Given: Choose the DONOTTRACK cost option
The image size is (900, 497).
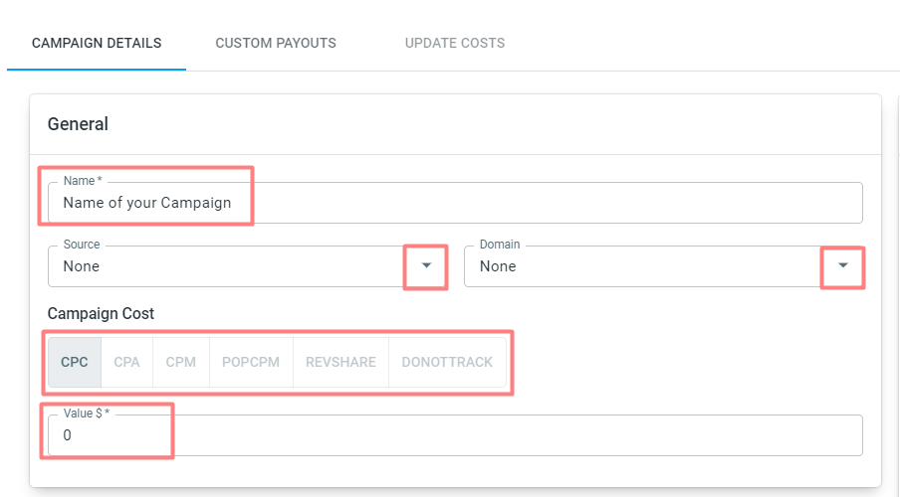Looking at the screenshot, I should click(447, 362).
